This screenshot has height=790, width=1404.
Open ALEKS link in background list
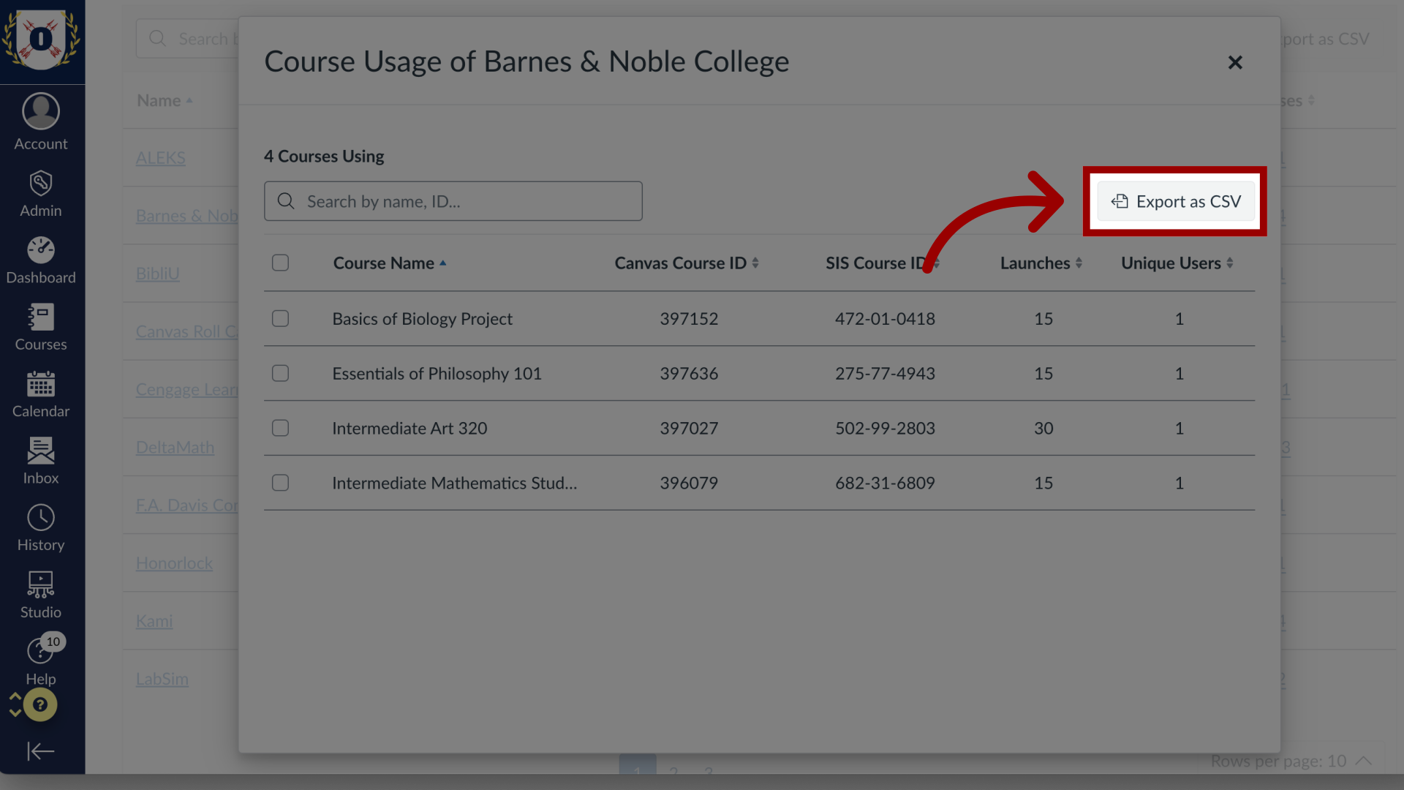(x=160, y=157)
